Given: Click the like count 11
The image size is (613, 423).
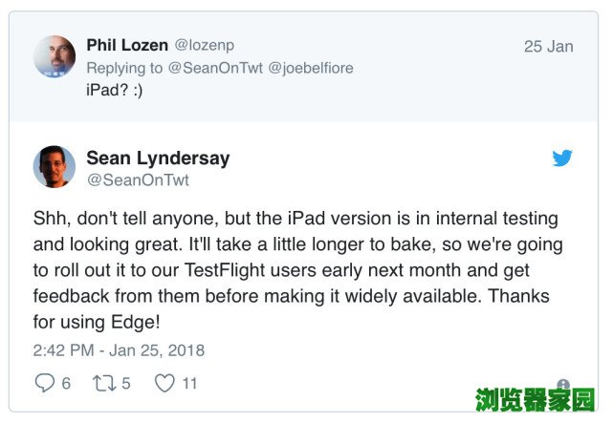Looking at the screenshot, I should coord(189,383).
